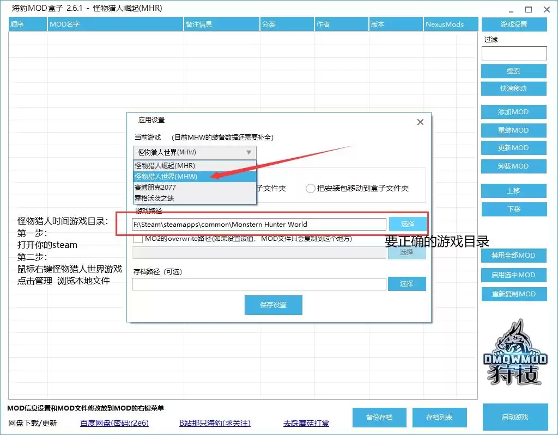Open the 去踩蘑菇打赏 link
The width and height of the screenshot is (558, 435).
(306, 423)
